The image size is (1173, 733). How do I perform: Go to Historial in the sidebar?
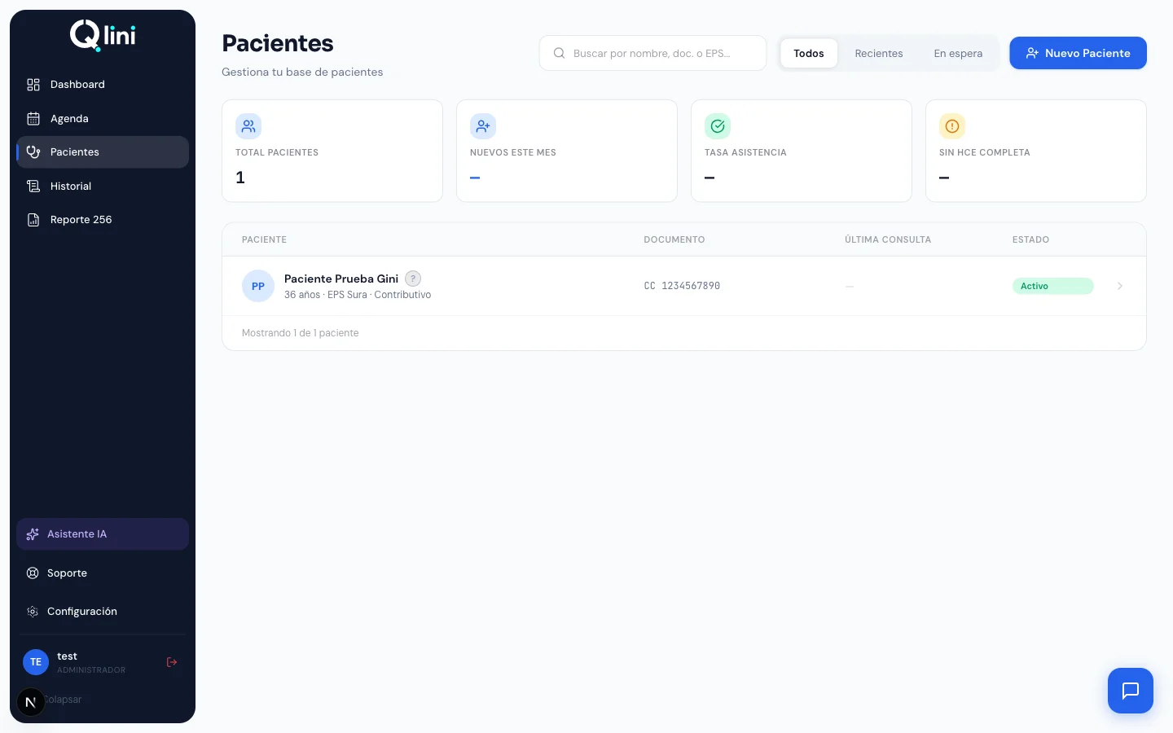[103, 187]
